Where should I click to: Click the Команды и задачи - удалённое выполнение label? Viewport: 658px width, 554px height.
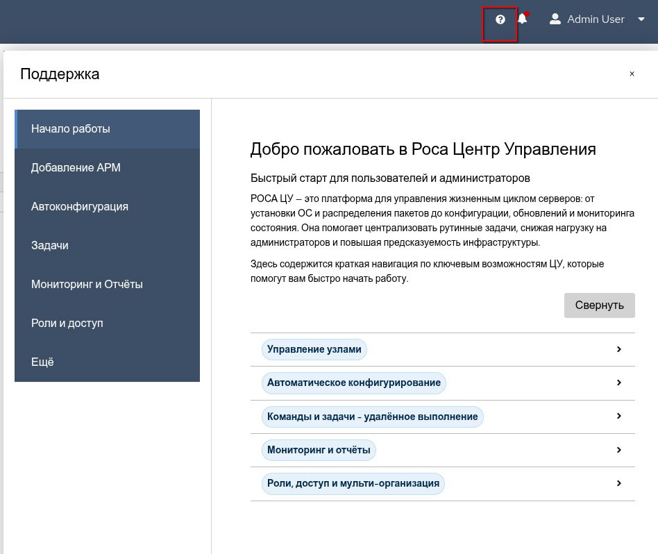click(372, 417)
